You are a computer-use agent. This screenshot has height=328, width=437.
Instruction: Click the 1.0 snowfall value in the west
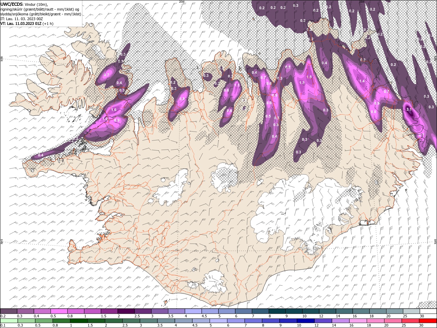(x=105, y=119)
